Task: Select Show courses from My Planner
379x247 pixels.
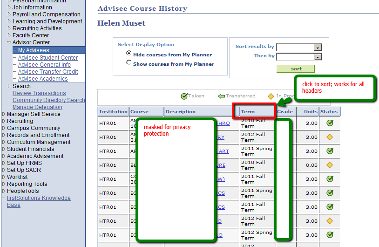Action: [x=129, y=63]
